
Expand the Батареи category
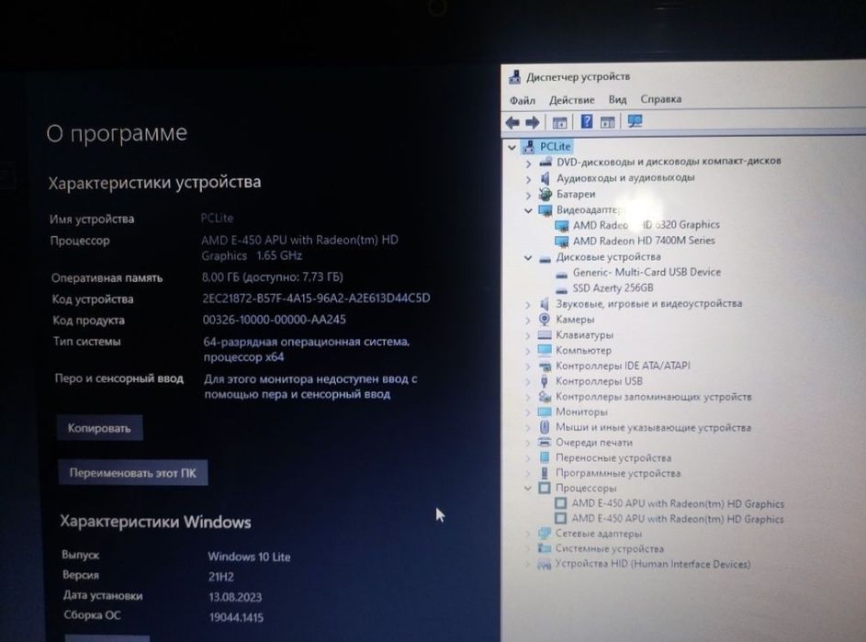pos(529,195)
